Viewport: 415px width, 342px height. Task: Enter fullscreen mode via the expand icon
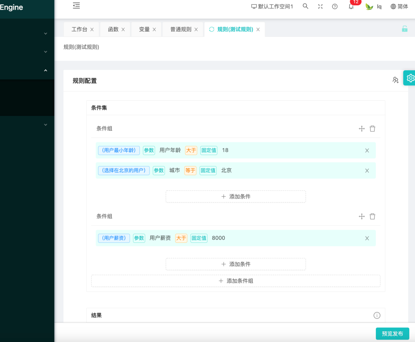tap(320, 6)
